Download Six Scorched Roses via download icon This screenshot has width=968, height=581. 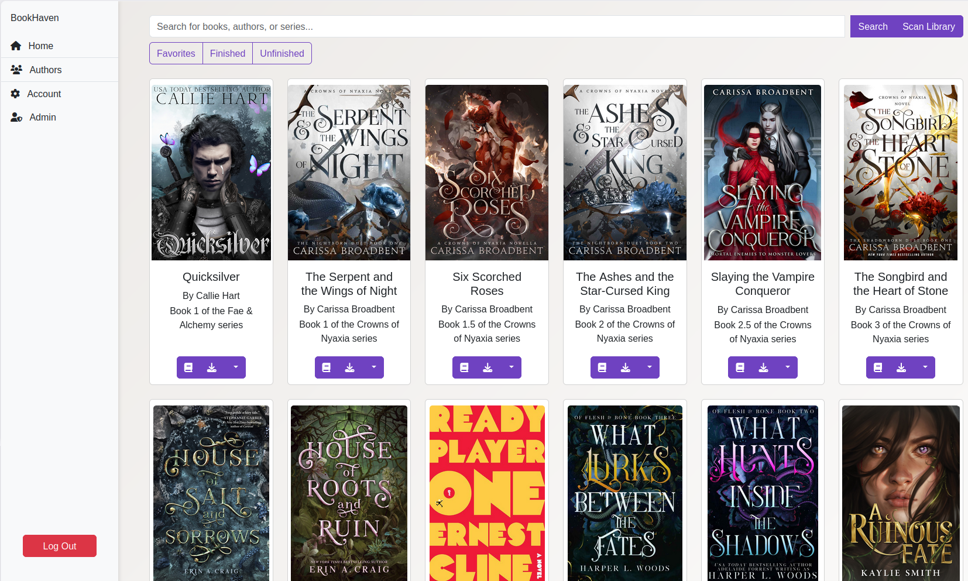(x=488, y=367)
